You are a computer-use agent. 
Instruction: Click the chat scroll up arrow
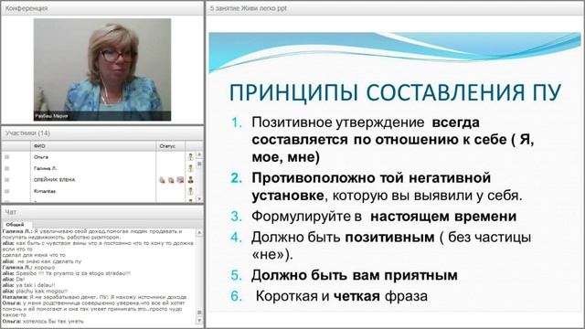click(x=199, y=233)
